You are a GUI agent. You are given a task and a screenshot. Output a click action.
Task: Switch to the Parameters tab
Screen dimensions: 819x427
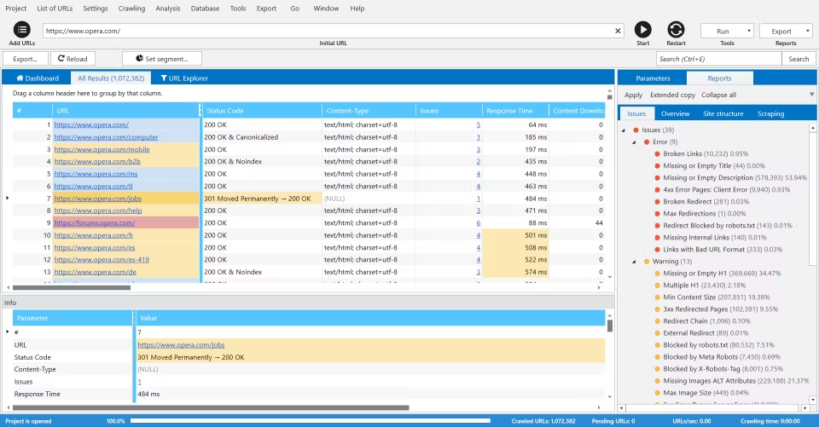coord(653,78)
